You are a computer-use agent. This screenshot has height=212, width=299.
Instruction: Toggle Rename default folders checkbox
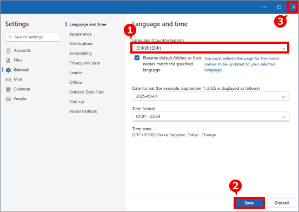point(137,58)
